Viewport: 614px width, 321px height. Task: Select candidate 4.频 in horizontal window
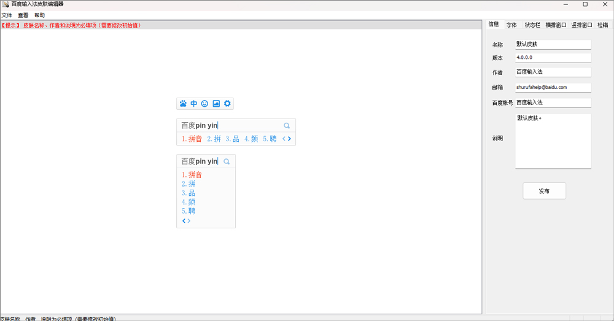(251, 139)
